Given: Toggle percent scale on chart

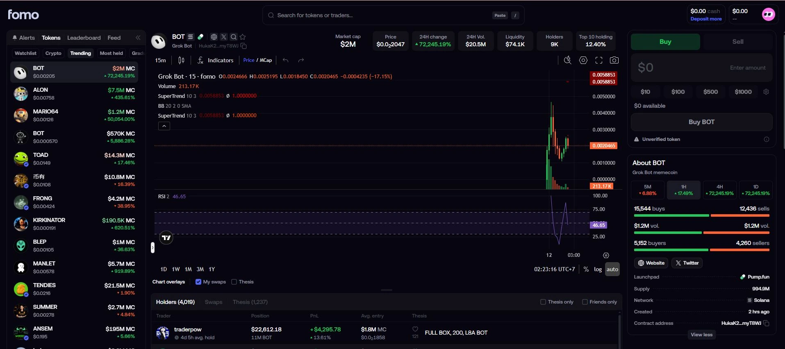Looking at the screenshot, I should coord(586,269).
